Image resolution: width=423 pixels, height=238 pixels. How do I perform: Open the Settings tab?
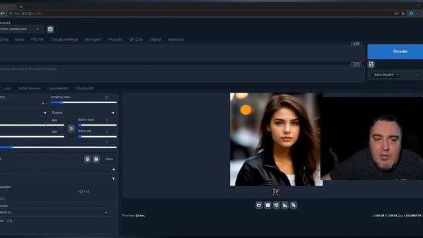(x=155, y=40)
